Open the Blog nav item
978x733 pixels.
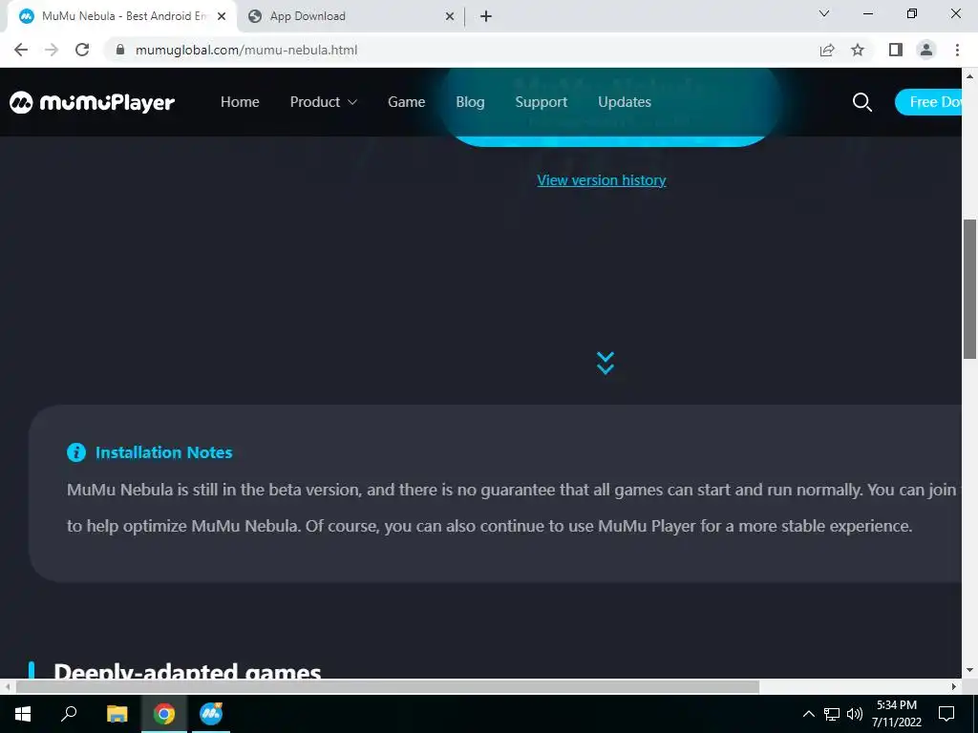470,102
